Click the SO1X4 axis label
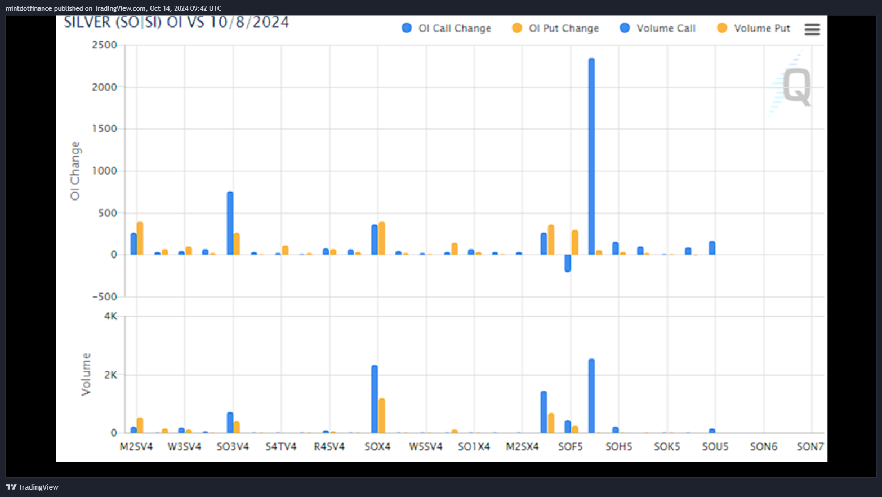This screenshot has height=497, width=882. (474, 446)
